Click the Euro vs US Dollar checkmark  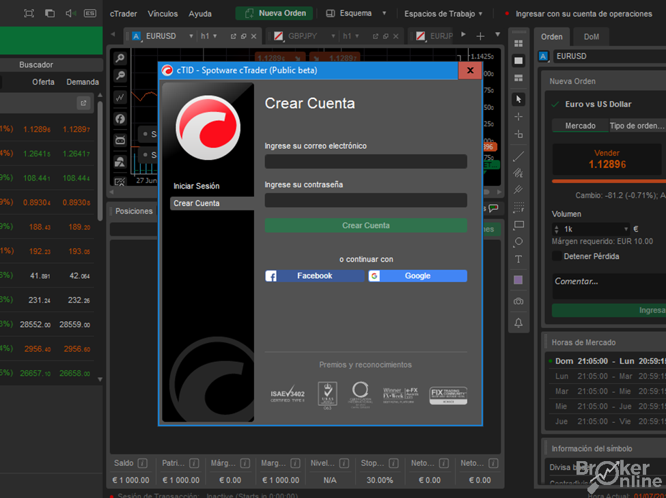[555, 104]
